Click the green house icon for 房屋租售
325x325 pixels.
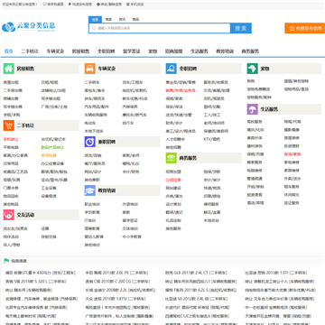[x=9, y=69]
